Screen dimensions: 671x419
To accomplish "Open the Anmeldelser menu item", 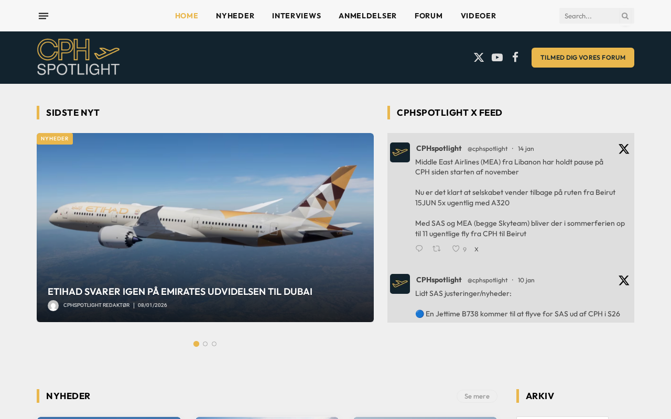I will [368, 16].
